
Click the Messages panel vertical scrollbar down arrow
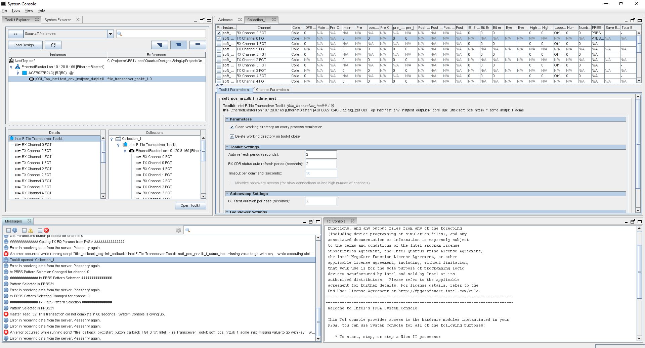318,339
